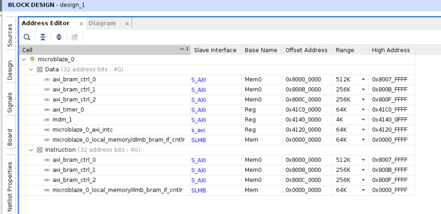Select the axi_timer_0 row

tap(217, 110)
